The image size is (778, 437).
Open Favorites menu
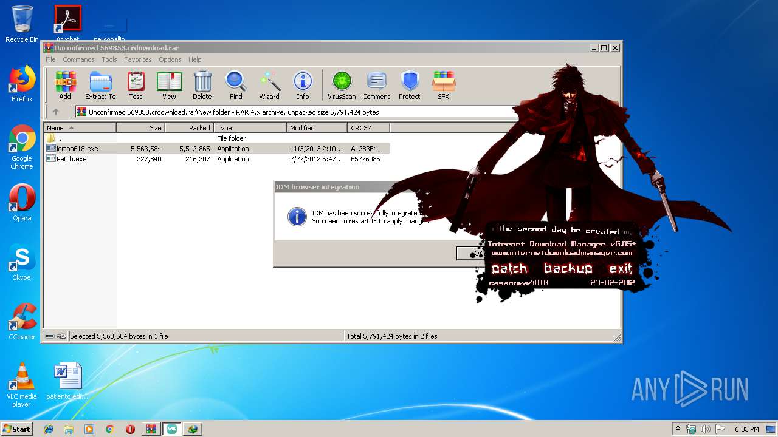pos(138,59)
